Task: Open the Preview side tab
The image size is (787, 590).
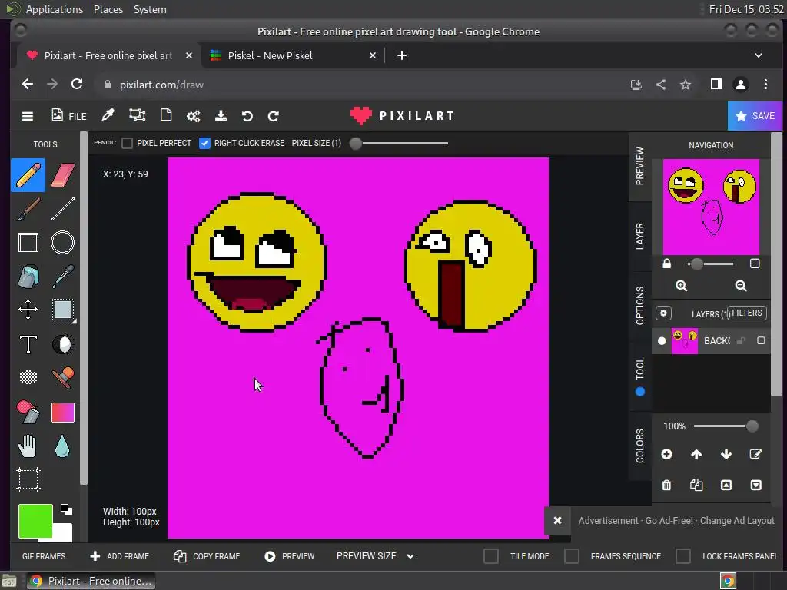Action: coord(640,166)
